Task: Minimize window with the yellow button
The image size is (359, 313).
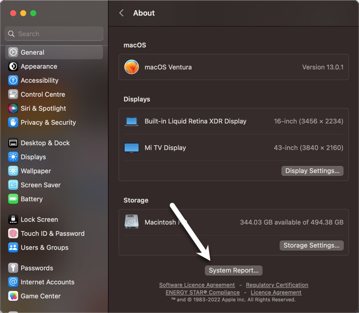Action: pyautogui.click(x=23, y=13)
